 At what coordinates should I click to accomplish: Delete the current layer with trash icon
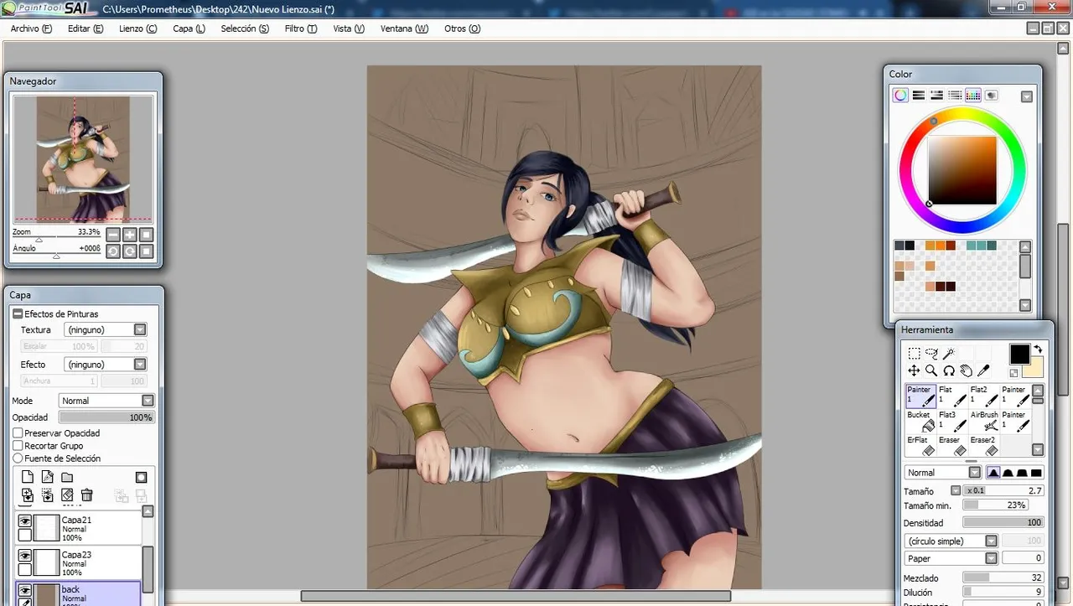pyautogui.click(x=86, y=495)
